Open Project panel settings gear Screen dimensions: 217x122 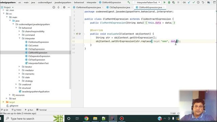click(x=64, y=7)
